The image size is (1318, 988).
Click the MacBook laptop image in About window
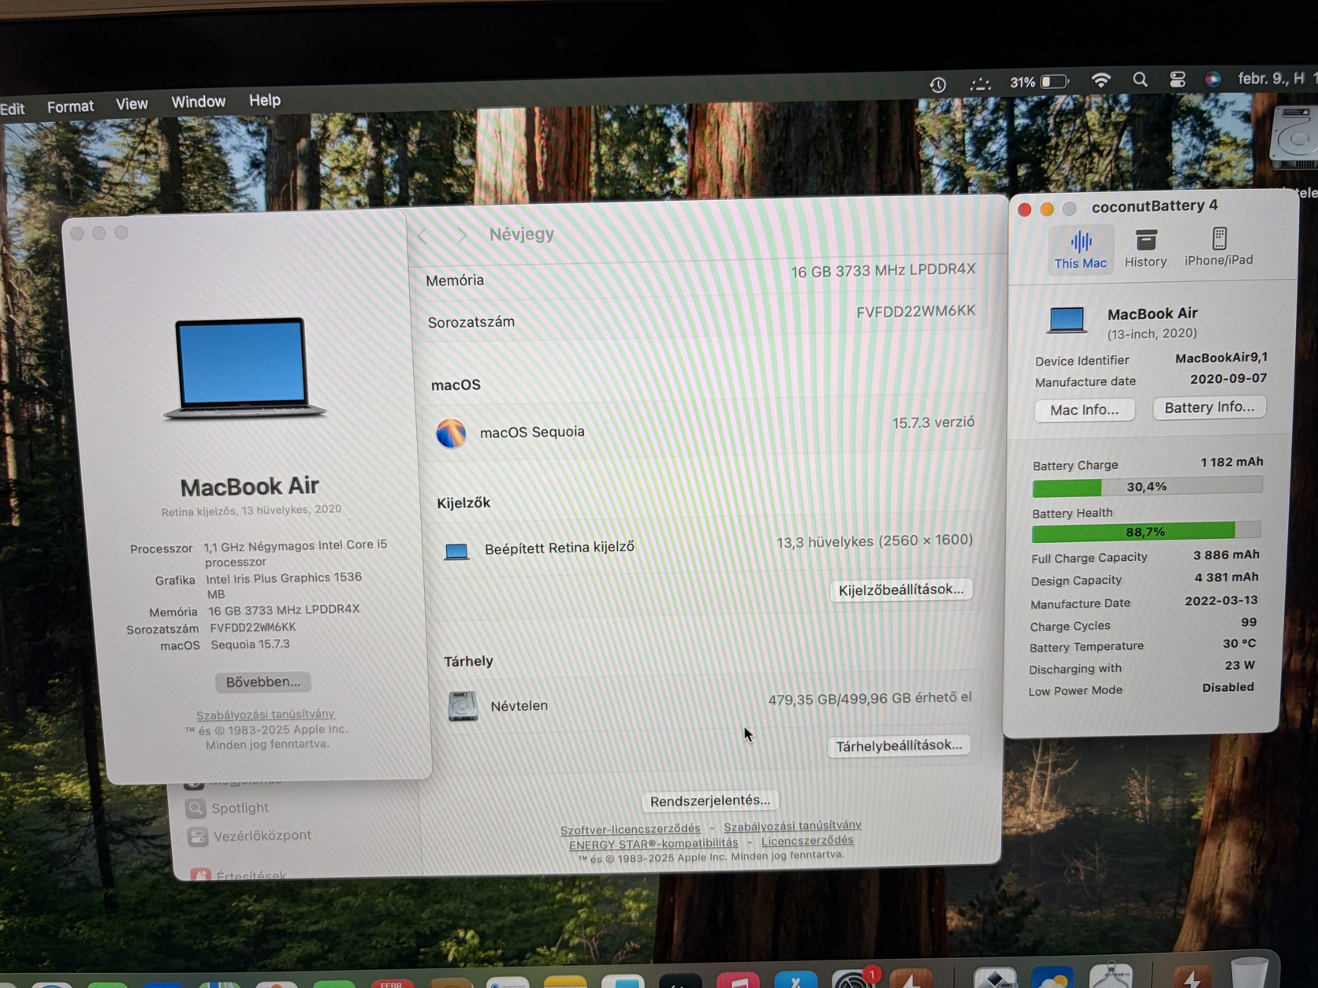click(x=244, y=368)
